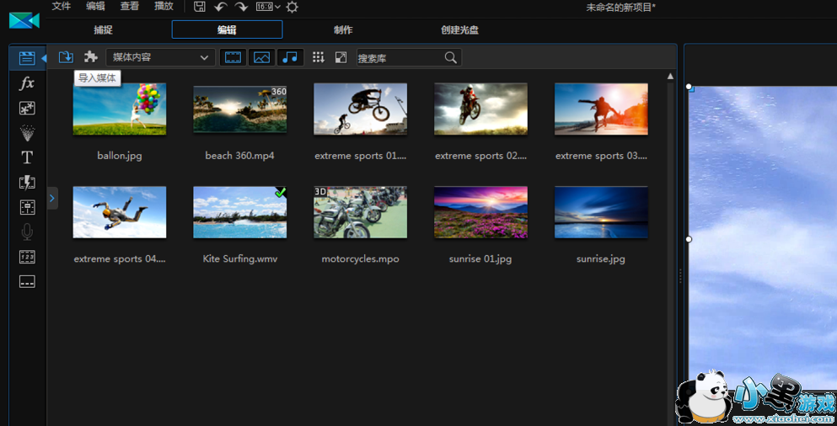
Task: Click the Import Media folder icon
Action: (x=66, y=57)
